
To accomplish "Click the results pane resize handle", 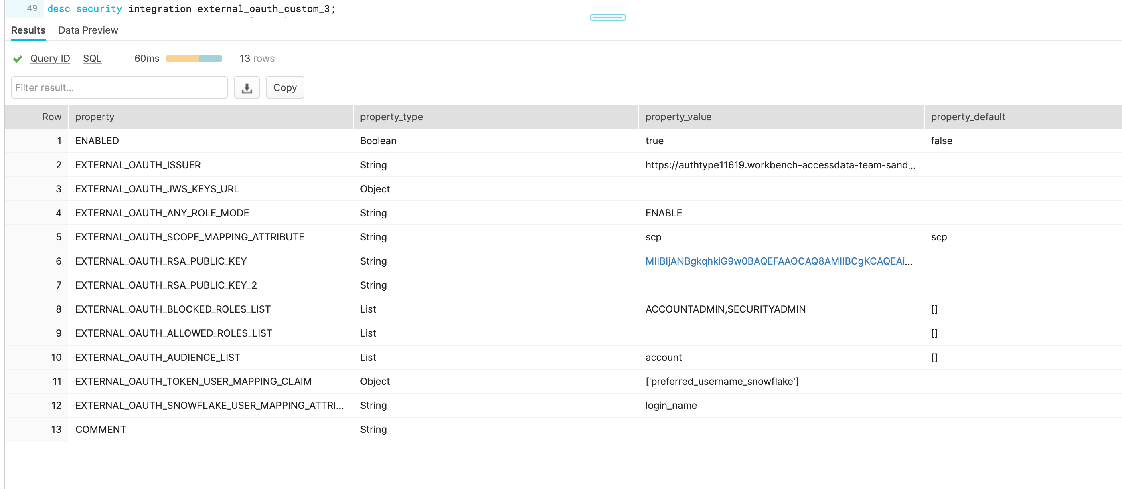I will click(x=608, y=18).
